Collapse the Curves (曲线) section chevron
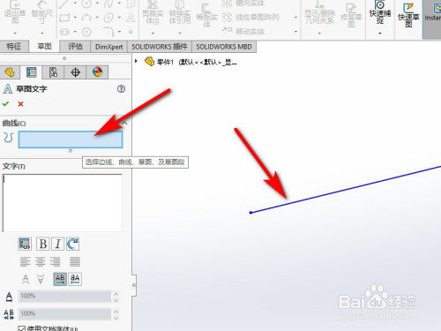 coord(124,123)
